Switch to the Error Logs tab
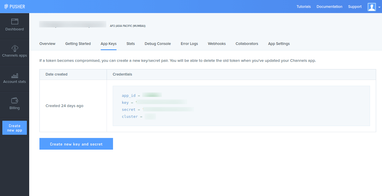The height and width of the screenshot is (196, 382). (x=189, y=44)
